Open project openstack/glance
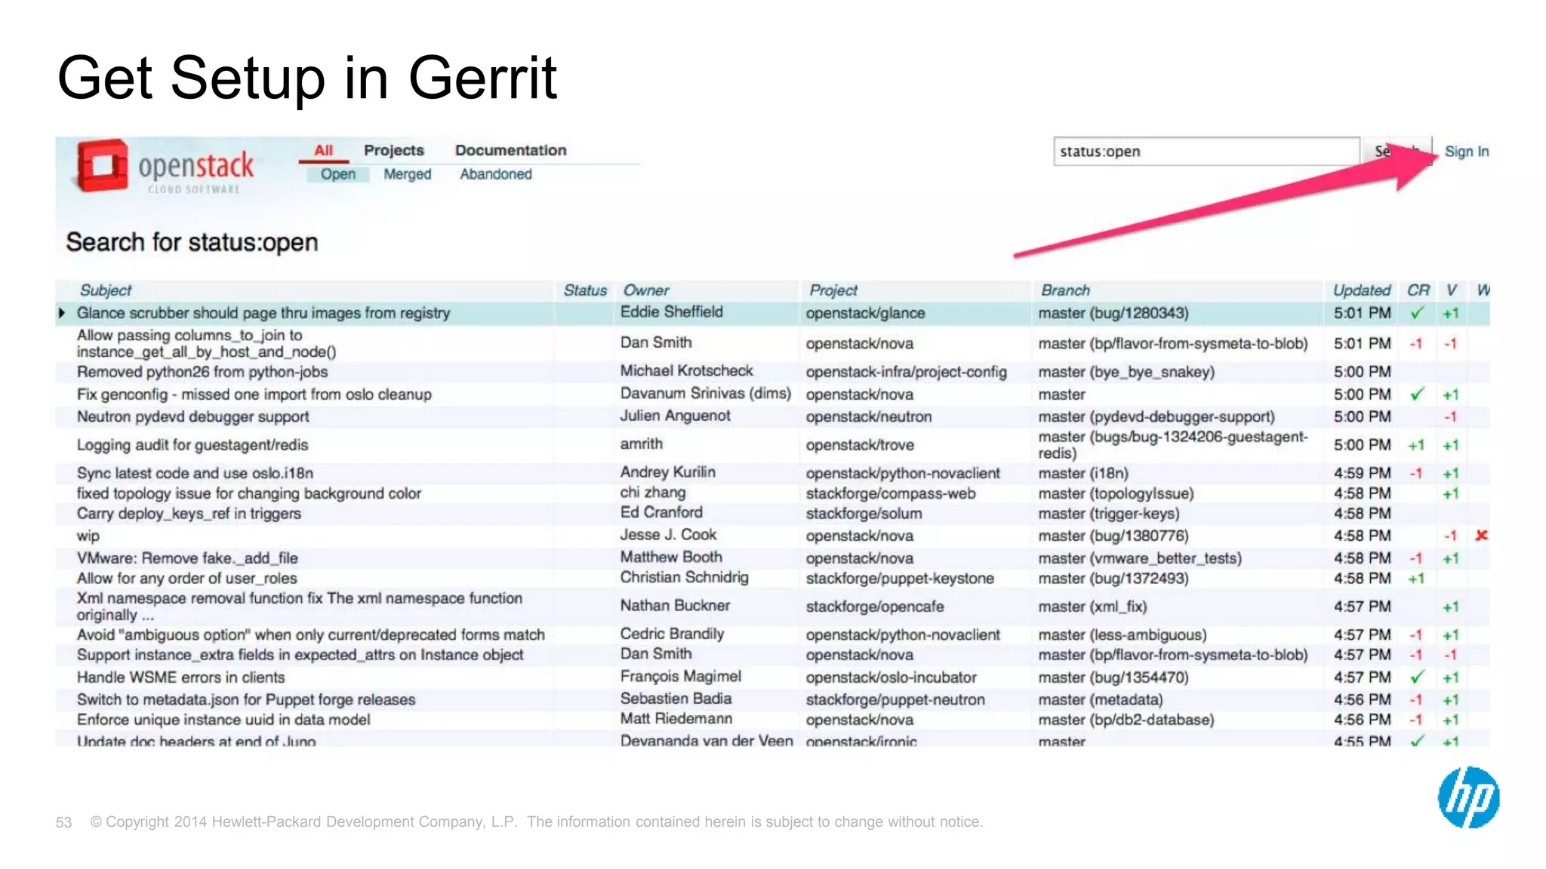The image size is (1546, 869). [865, 313]
